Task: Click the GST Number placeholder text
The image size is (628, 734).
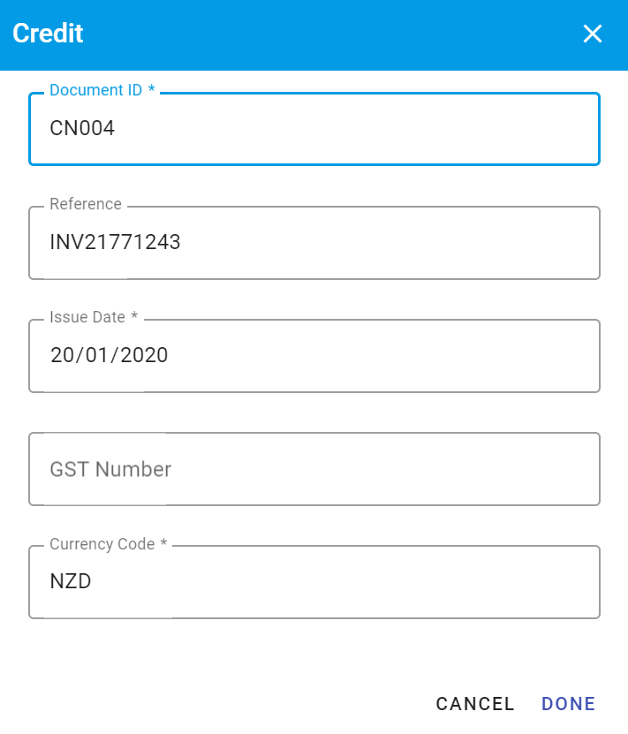Action: (110, 469)
